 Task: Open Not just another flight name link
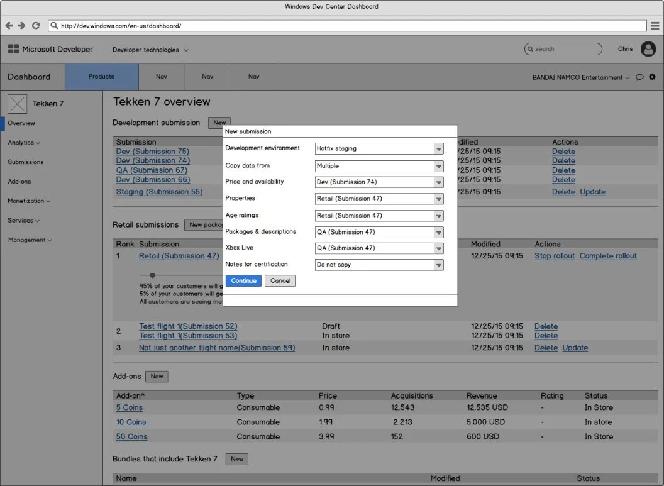point(217,348)
